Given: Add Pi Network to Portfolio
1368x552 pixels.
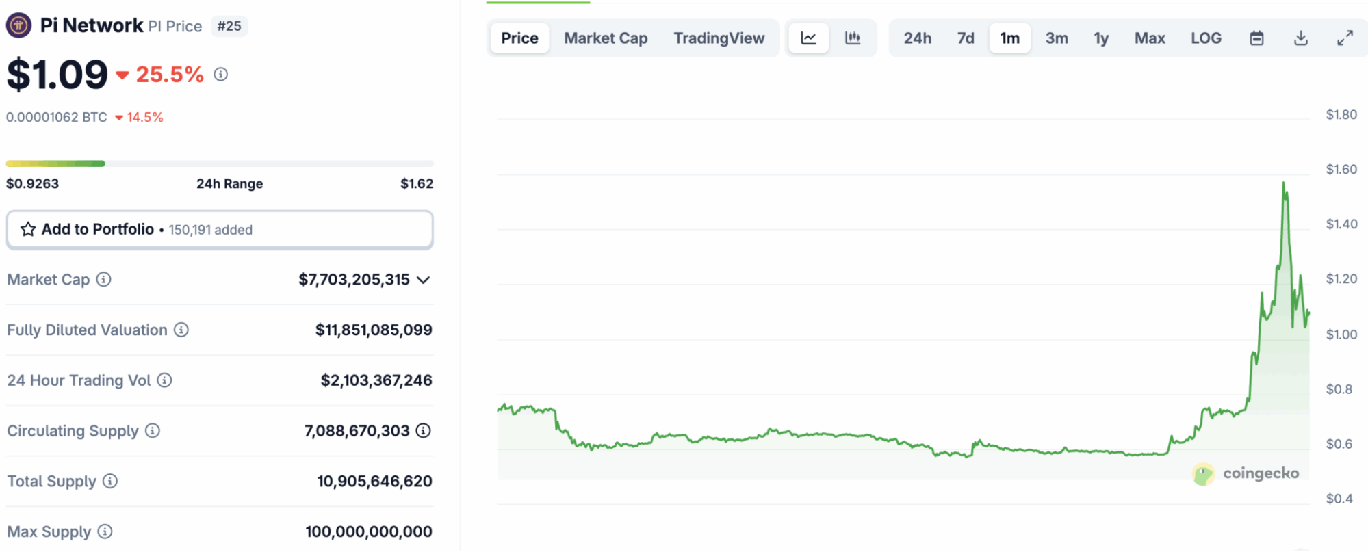Looking at the screenshot, I should click(x=219, y=230).
